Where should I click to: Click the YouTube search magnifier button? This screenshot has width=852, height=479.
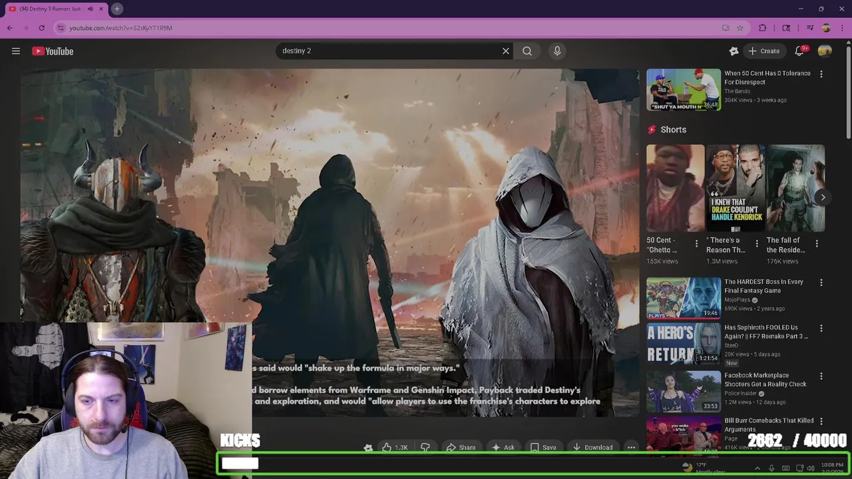(x=527, y=51)
